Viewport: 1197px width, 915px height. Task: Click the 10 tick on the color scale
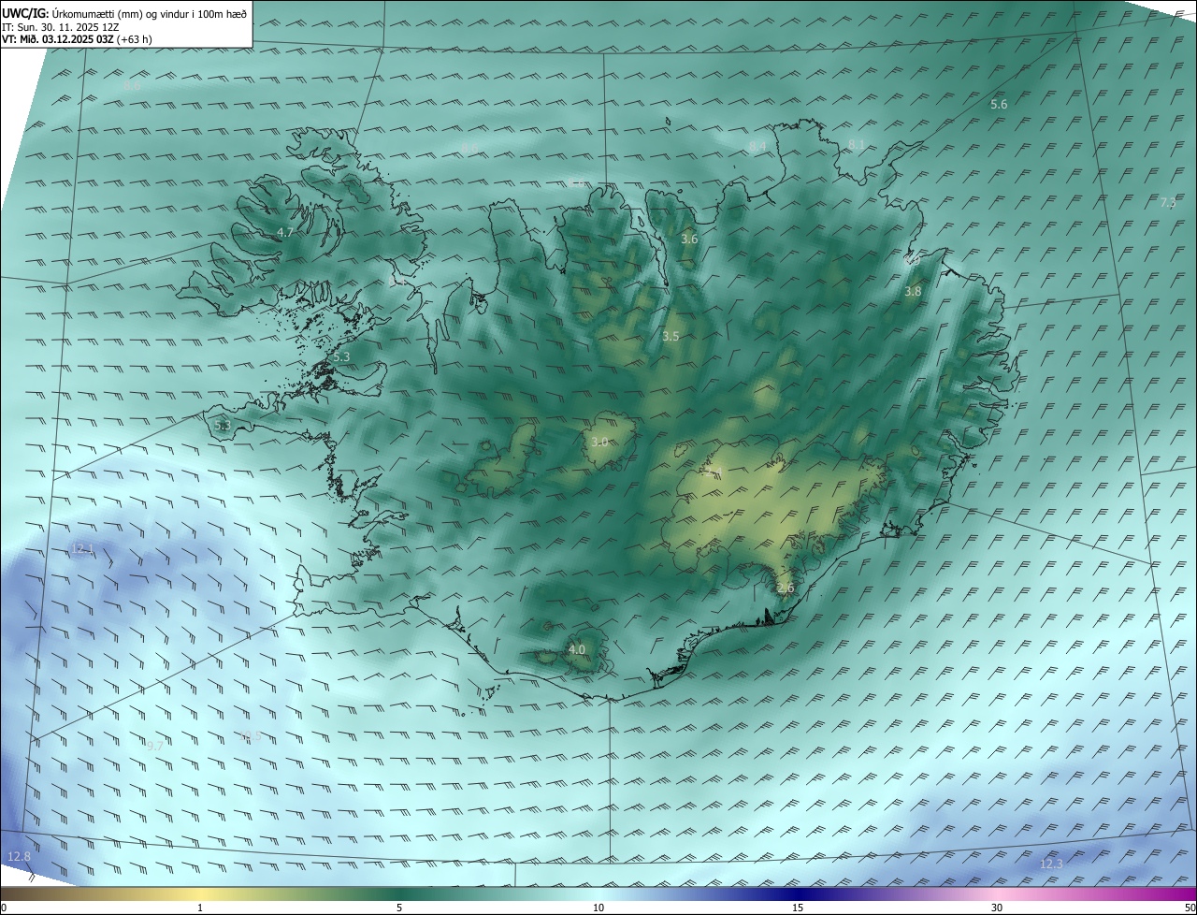coord(598,908)
